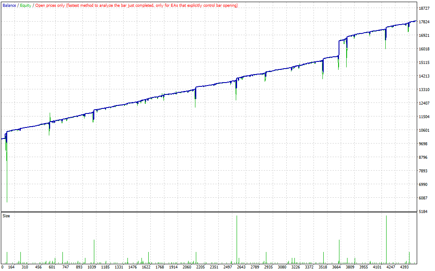Click the Balance legend label
The width and height of the screenshot is (435, 271).
(9, 6)
